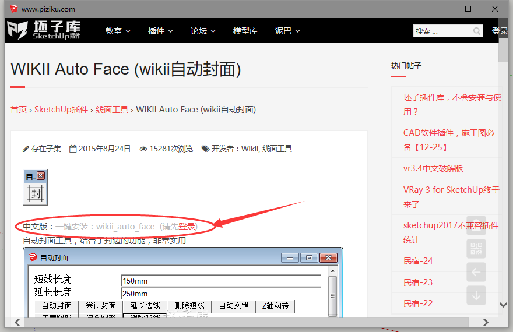
Task: Click the tag icon beside 开发者
Action: 205,149
